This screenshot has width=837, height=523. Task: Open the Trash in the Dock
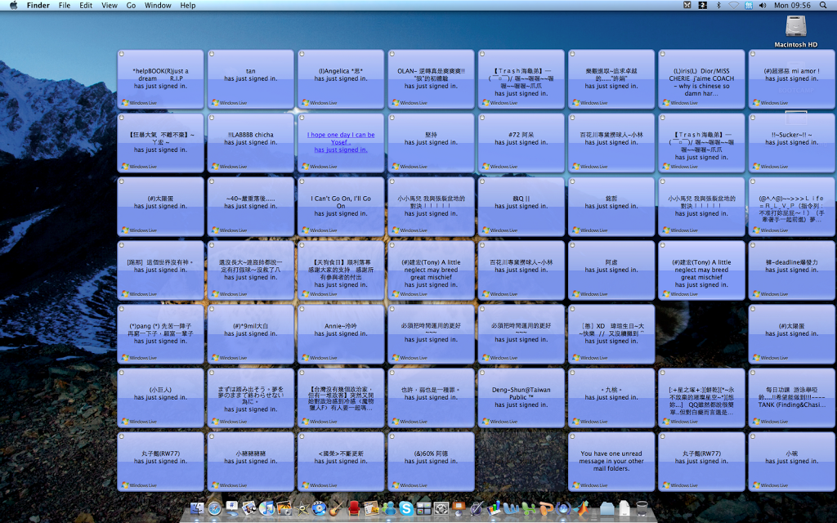[642, 509]
